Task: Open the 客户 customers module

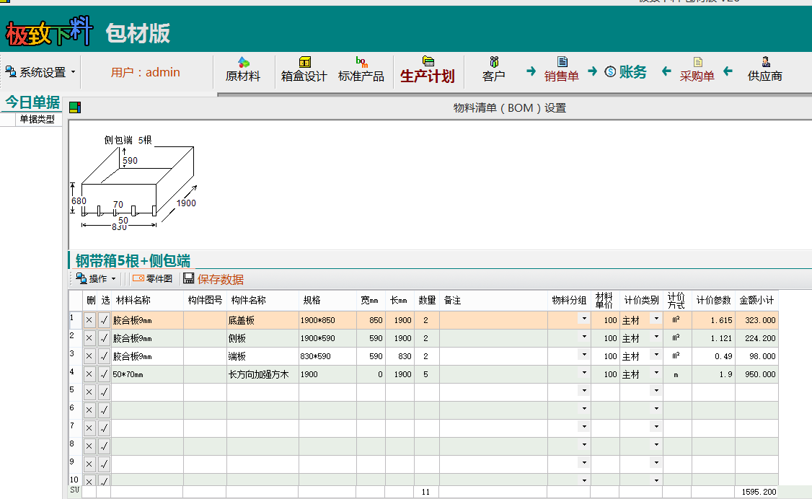Action: tap(493, 71)
